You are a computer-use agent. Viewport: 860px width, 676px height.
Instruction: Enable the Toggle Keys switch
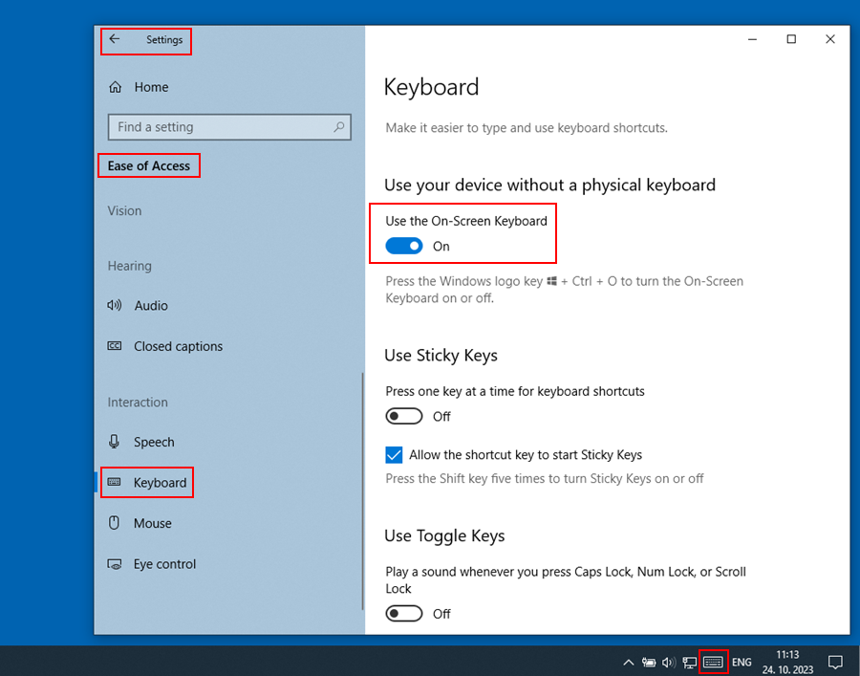tap(403, 614)
